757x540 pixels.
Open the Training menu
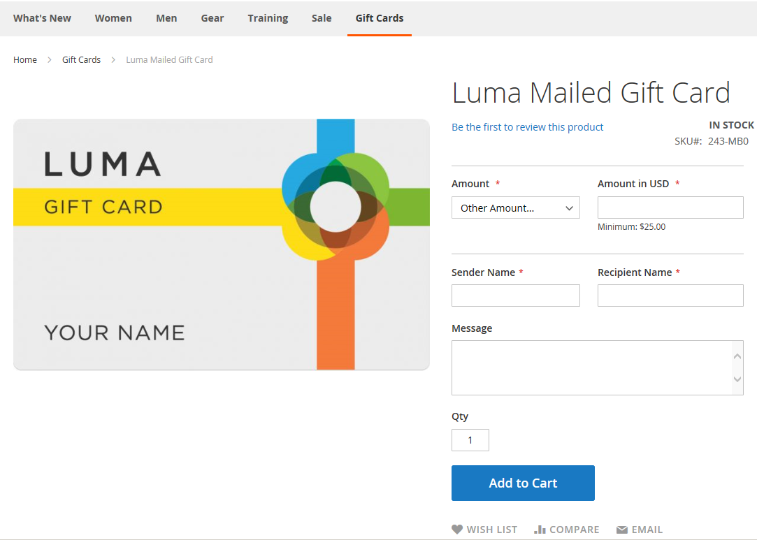[268, 18]
